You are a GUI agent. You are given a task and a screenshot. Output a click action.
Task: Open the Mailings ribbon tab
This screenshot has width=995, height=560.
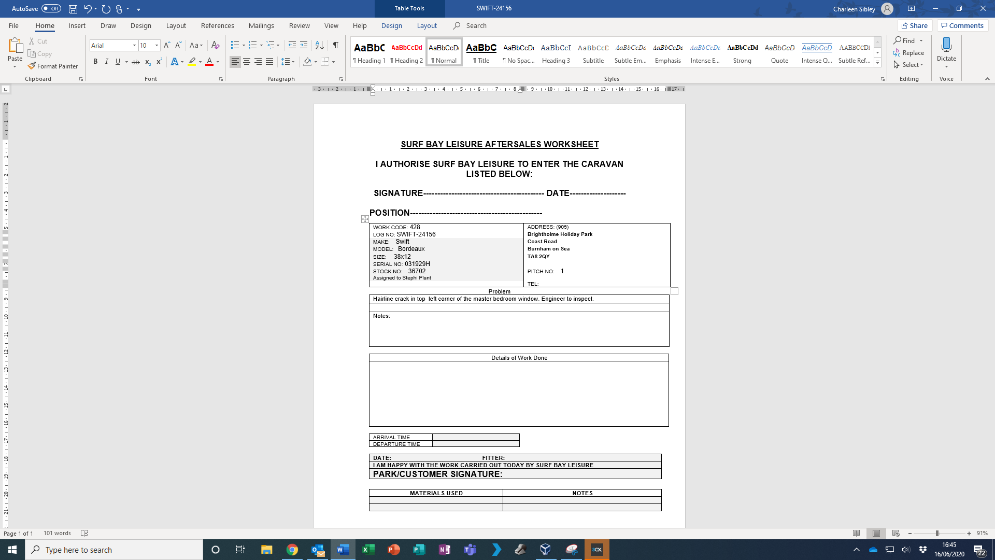click(x=261, y=25)
